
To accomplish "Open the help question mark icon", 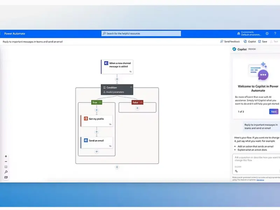I will [275, 34].
